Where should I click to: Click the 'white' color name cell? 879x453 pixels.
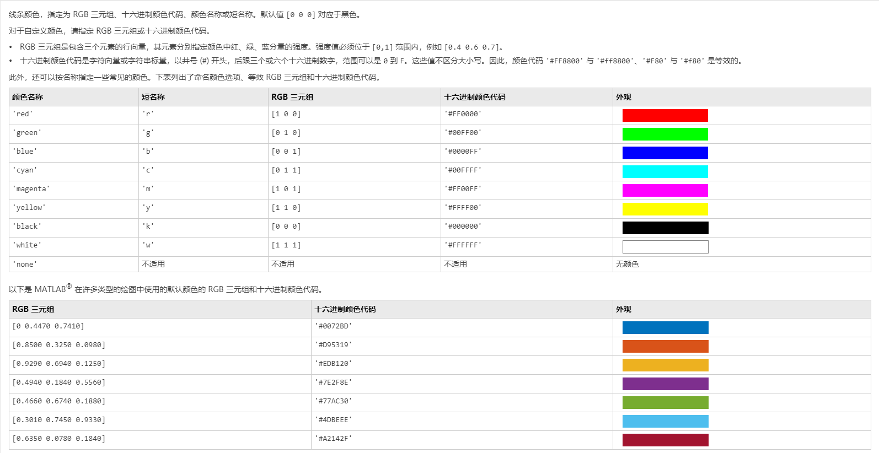pos(73,247)
